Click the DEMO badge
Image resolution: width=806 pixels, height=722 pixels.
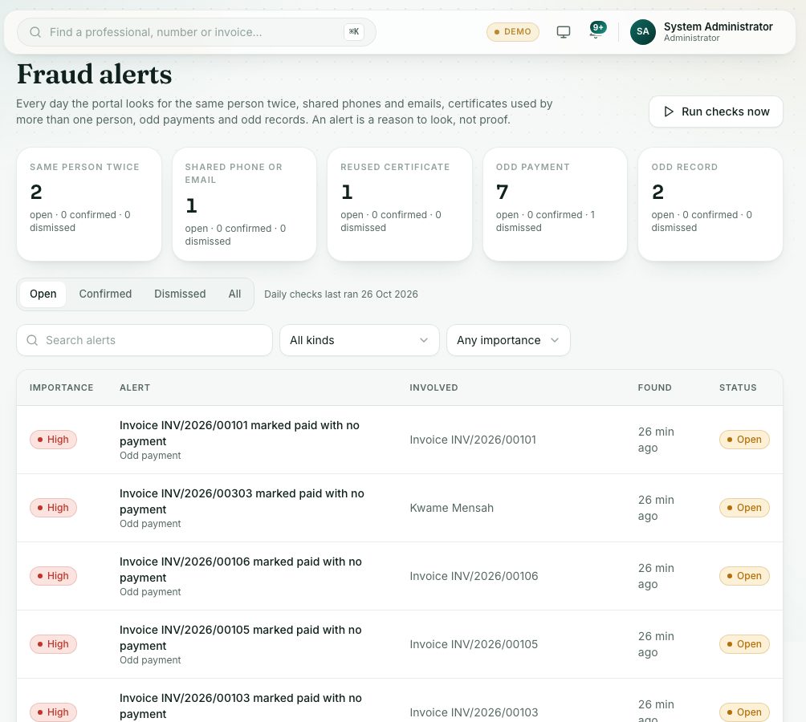(x=512, y=32)
